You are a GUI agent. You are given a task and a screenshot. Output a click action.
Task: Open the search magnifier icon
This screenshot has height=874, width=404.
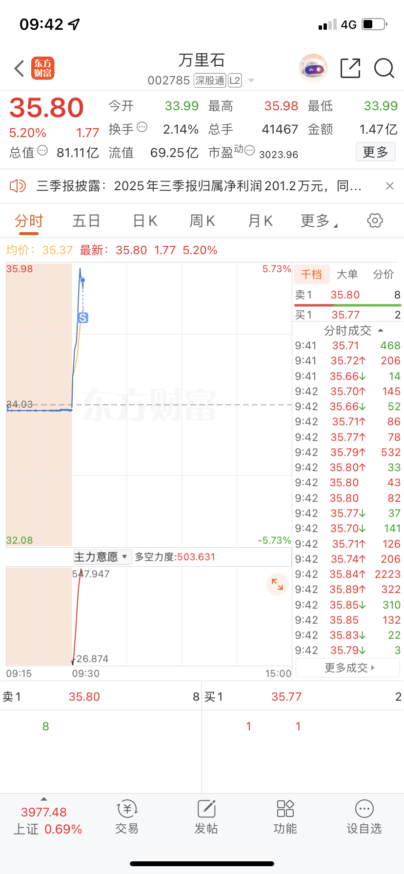(x=384, y=68)
